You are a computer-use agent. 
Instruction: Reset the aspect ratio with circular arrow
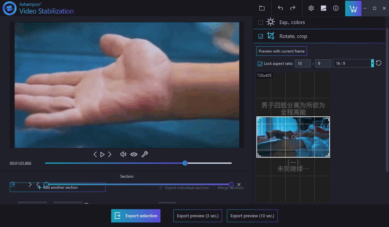(x=378, y=63)
